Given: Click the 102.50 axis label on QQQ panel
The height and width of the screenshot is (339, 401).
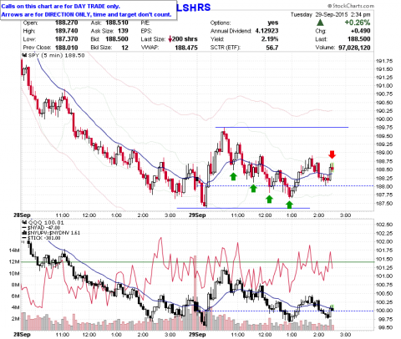Looking at the screenshot, I should pos(384,225).
